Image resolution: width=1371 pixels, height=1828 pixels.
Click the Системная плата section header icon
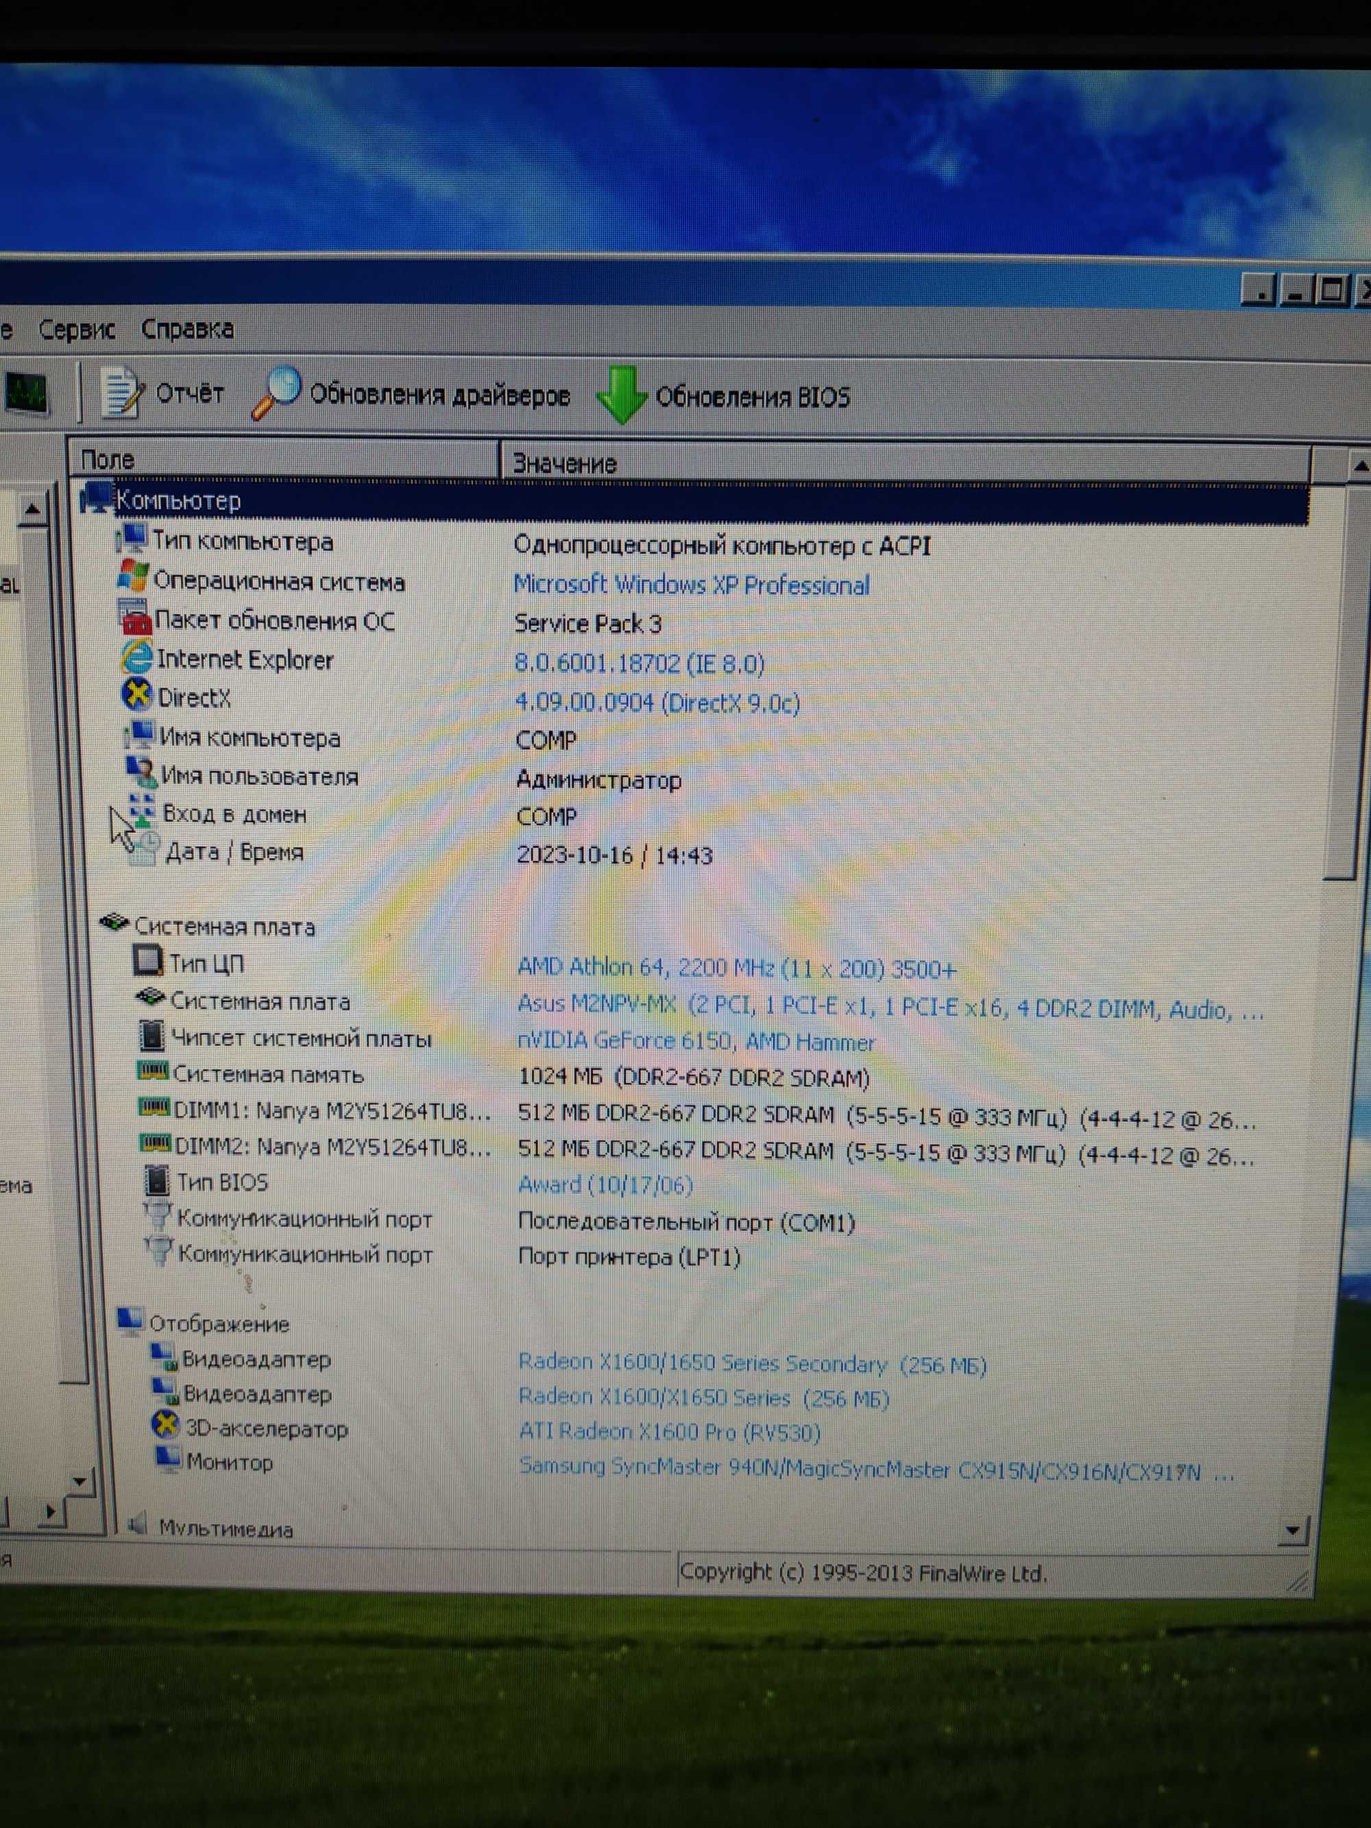pyautogui.click(x=114, y=923)
